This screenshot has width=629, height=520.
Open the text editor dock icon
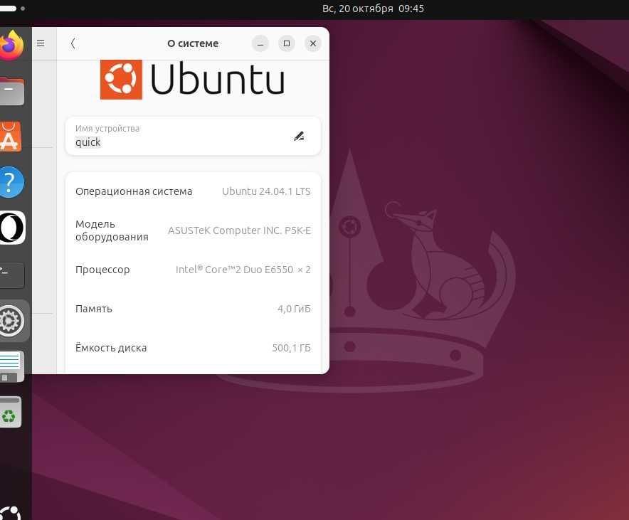tap(11, 366)
